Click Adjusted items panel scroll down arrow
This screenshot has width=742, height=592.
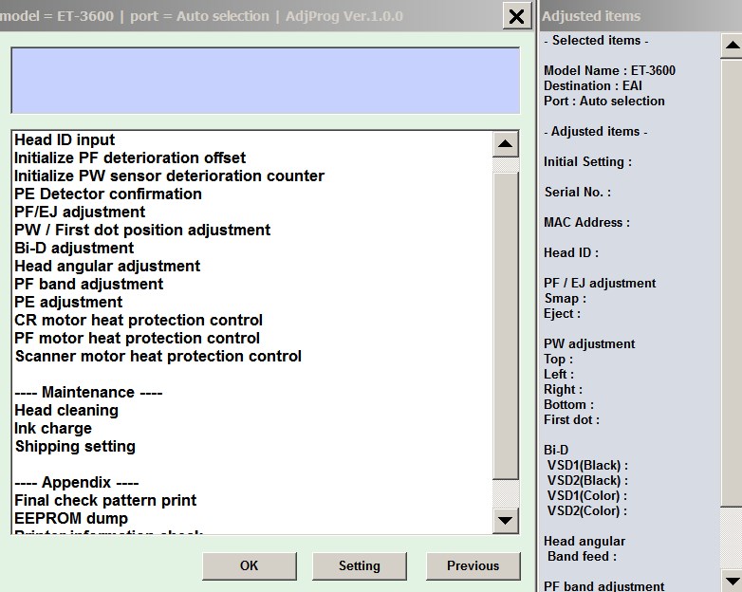point(732,581)
